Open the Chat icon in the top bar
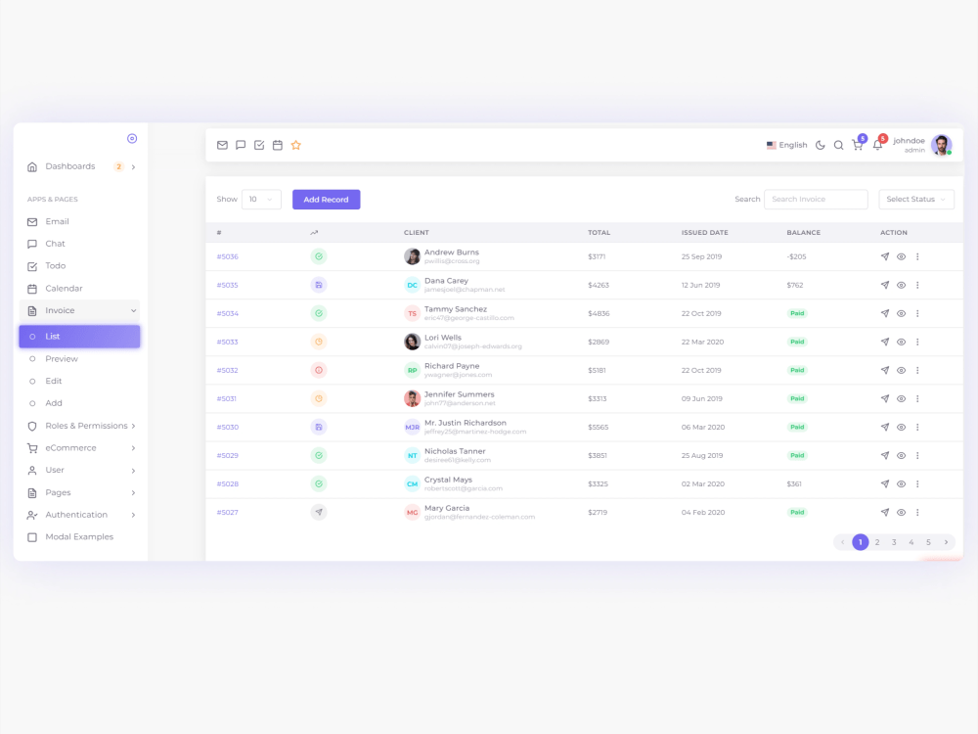Screen dimensions: 978x734 (241, 144)
